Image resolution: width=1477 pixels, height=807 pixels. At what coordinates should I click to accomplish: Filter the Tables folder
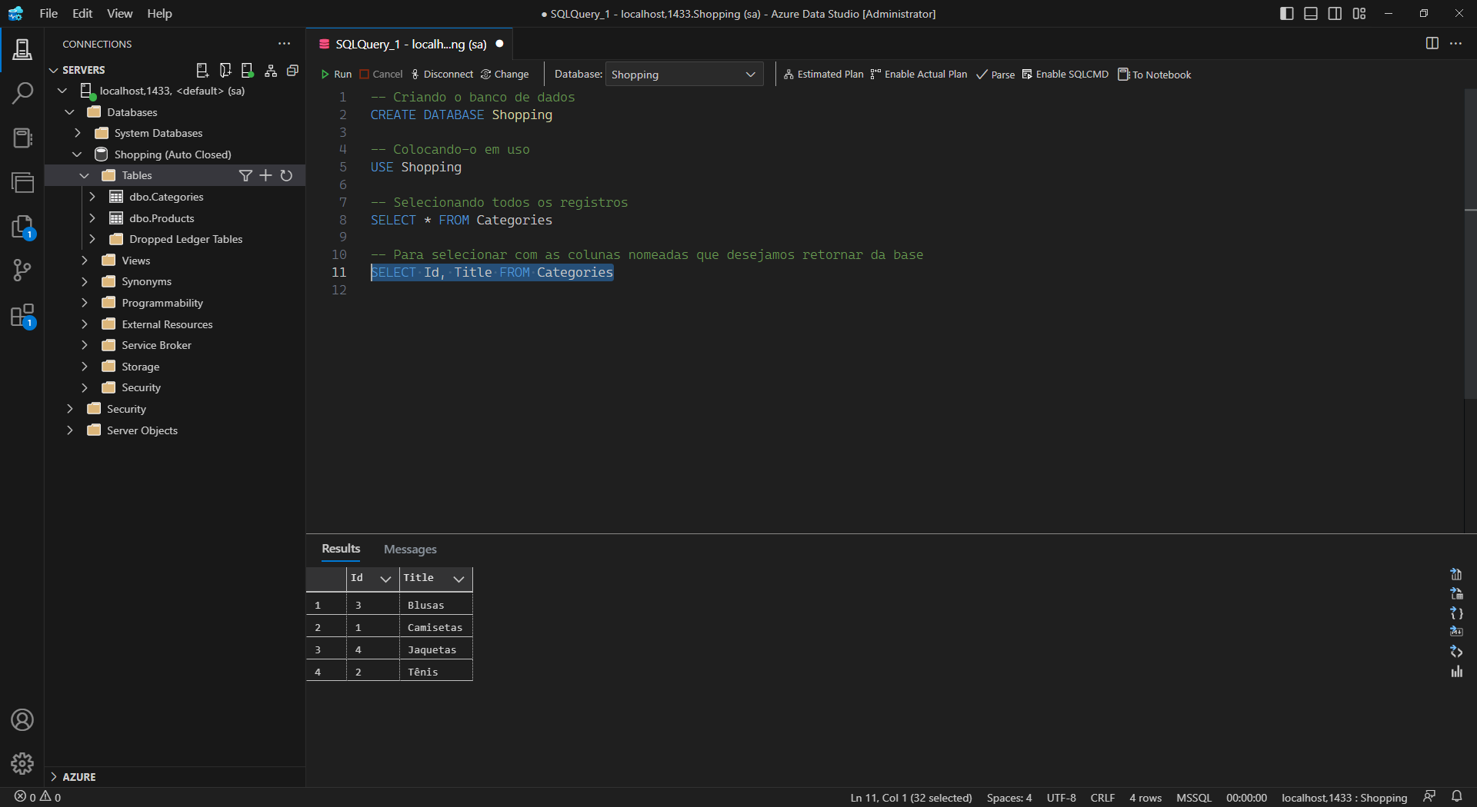pos(245,176)
